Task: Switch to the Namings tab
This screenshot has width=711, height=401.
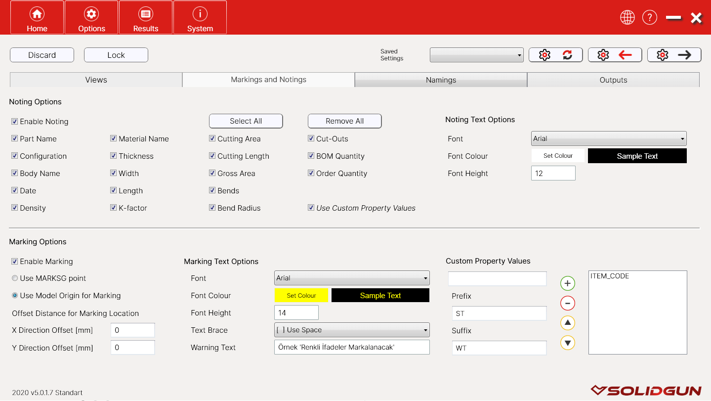Action: click(441, 80)
